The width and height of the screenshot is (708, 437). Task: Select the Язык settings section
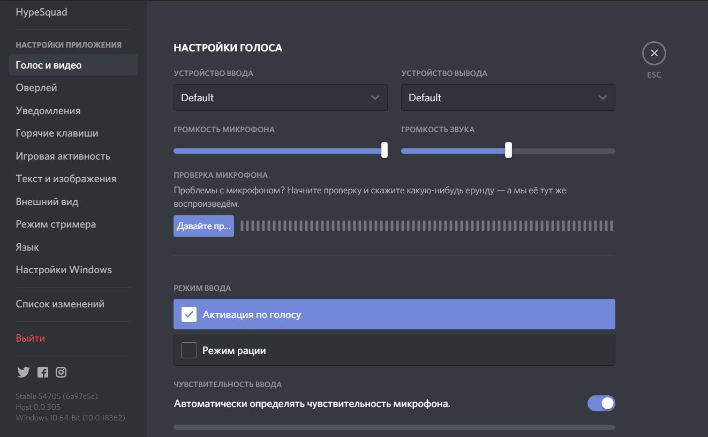[27, 247]
